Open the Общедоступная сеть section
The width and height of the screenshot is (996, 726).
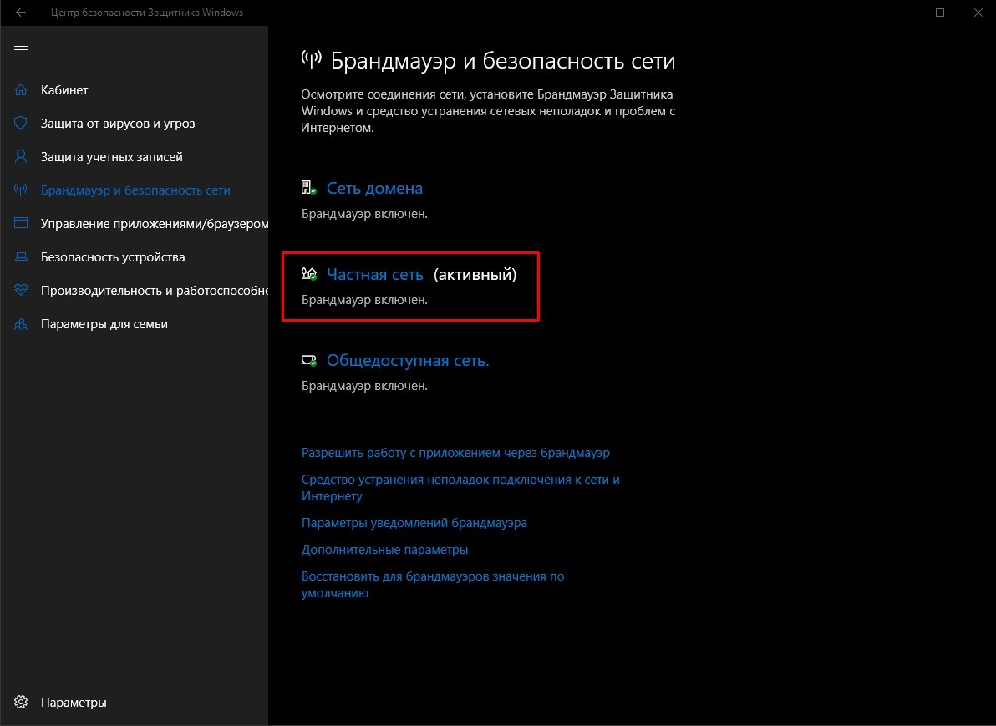[x=407, y=360]
